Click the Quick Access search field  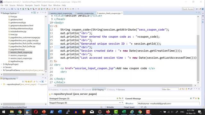[188, 9]
